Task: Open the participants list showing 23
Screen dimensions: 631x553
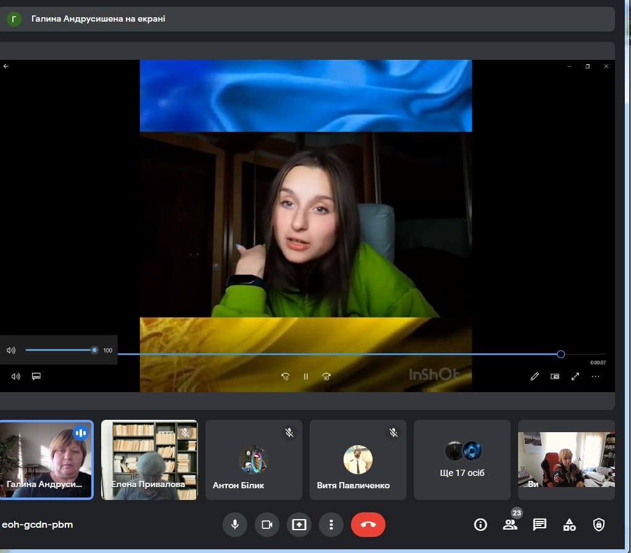Action: coord(510,525)
